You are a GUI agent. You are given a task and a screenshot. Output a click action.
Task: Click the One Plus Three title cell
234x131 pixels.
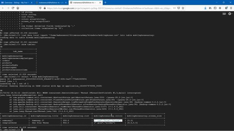click(x=40, y=123)
